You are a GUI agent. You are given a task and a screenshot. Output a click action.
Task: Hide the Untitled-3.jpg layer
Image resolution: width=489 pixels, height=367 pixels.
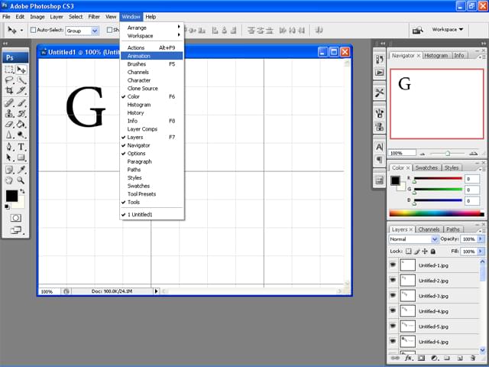pos(393,296)
